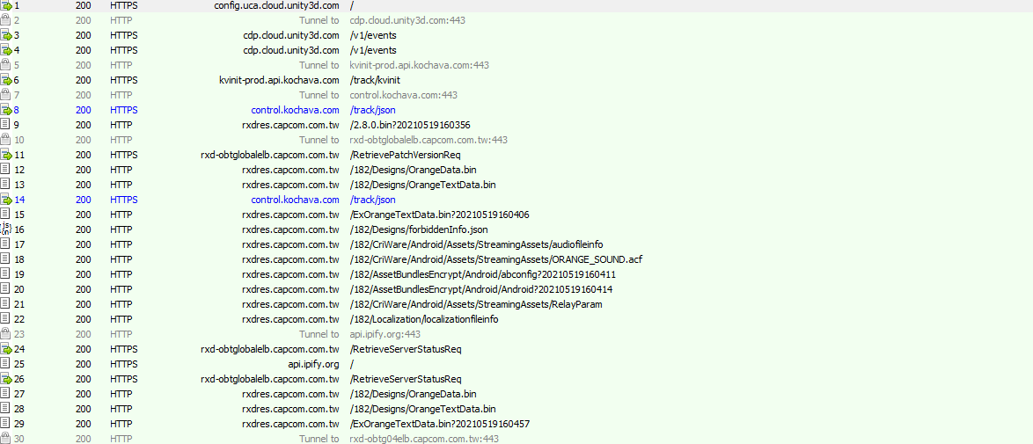Click the session icon for row 11

(x=6, y=155)
